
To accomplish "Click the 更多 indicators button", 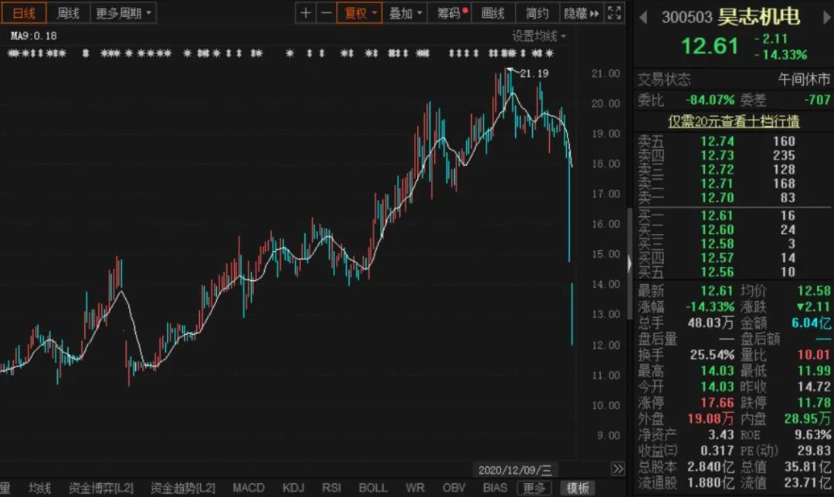I will click(534, 488).
